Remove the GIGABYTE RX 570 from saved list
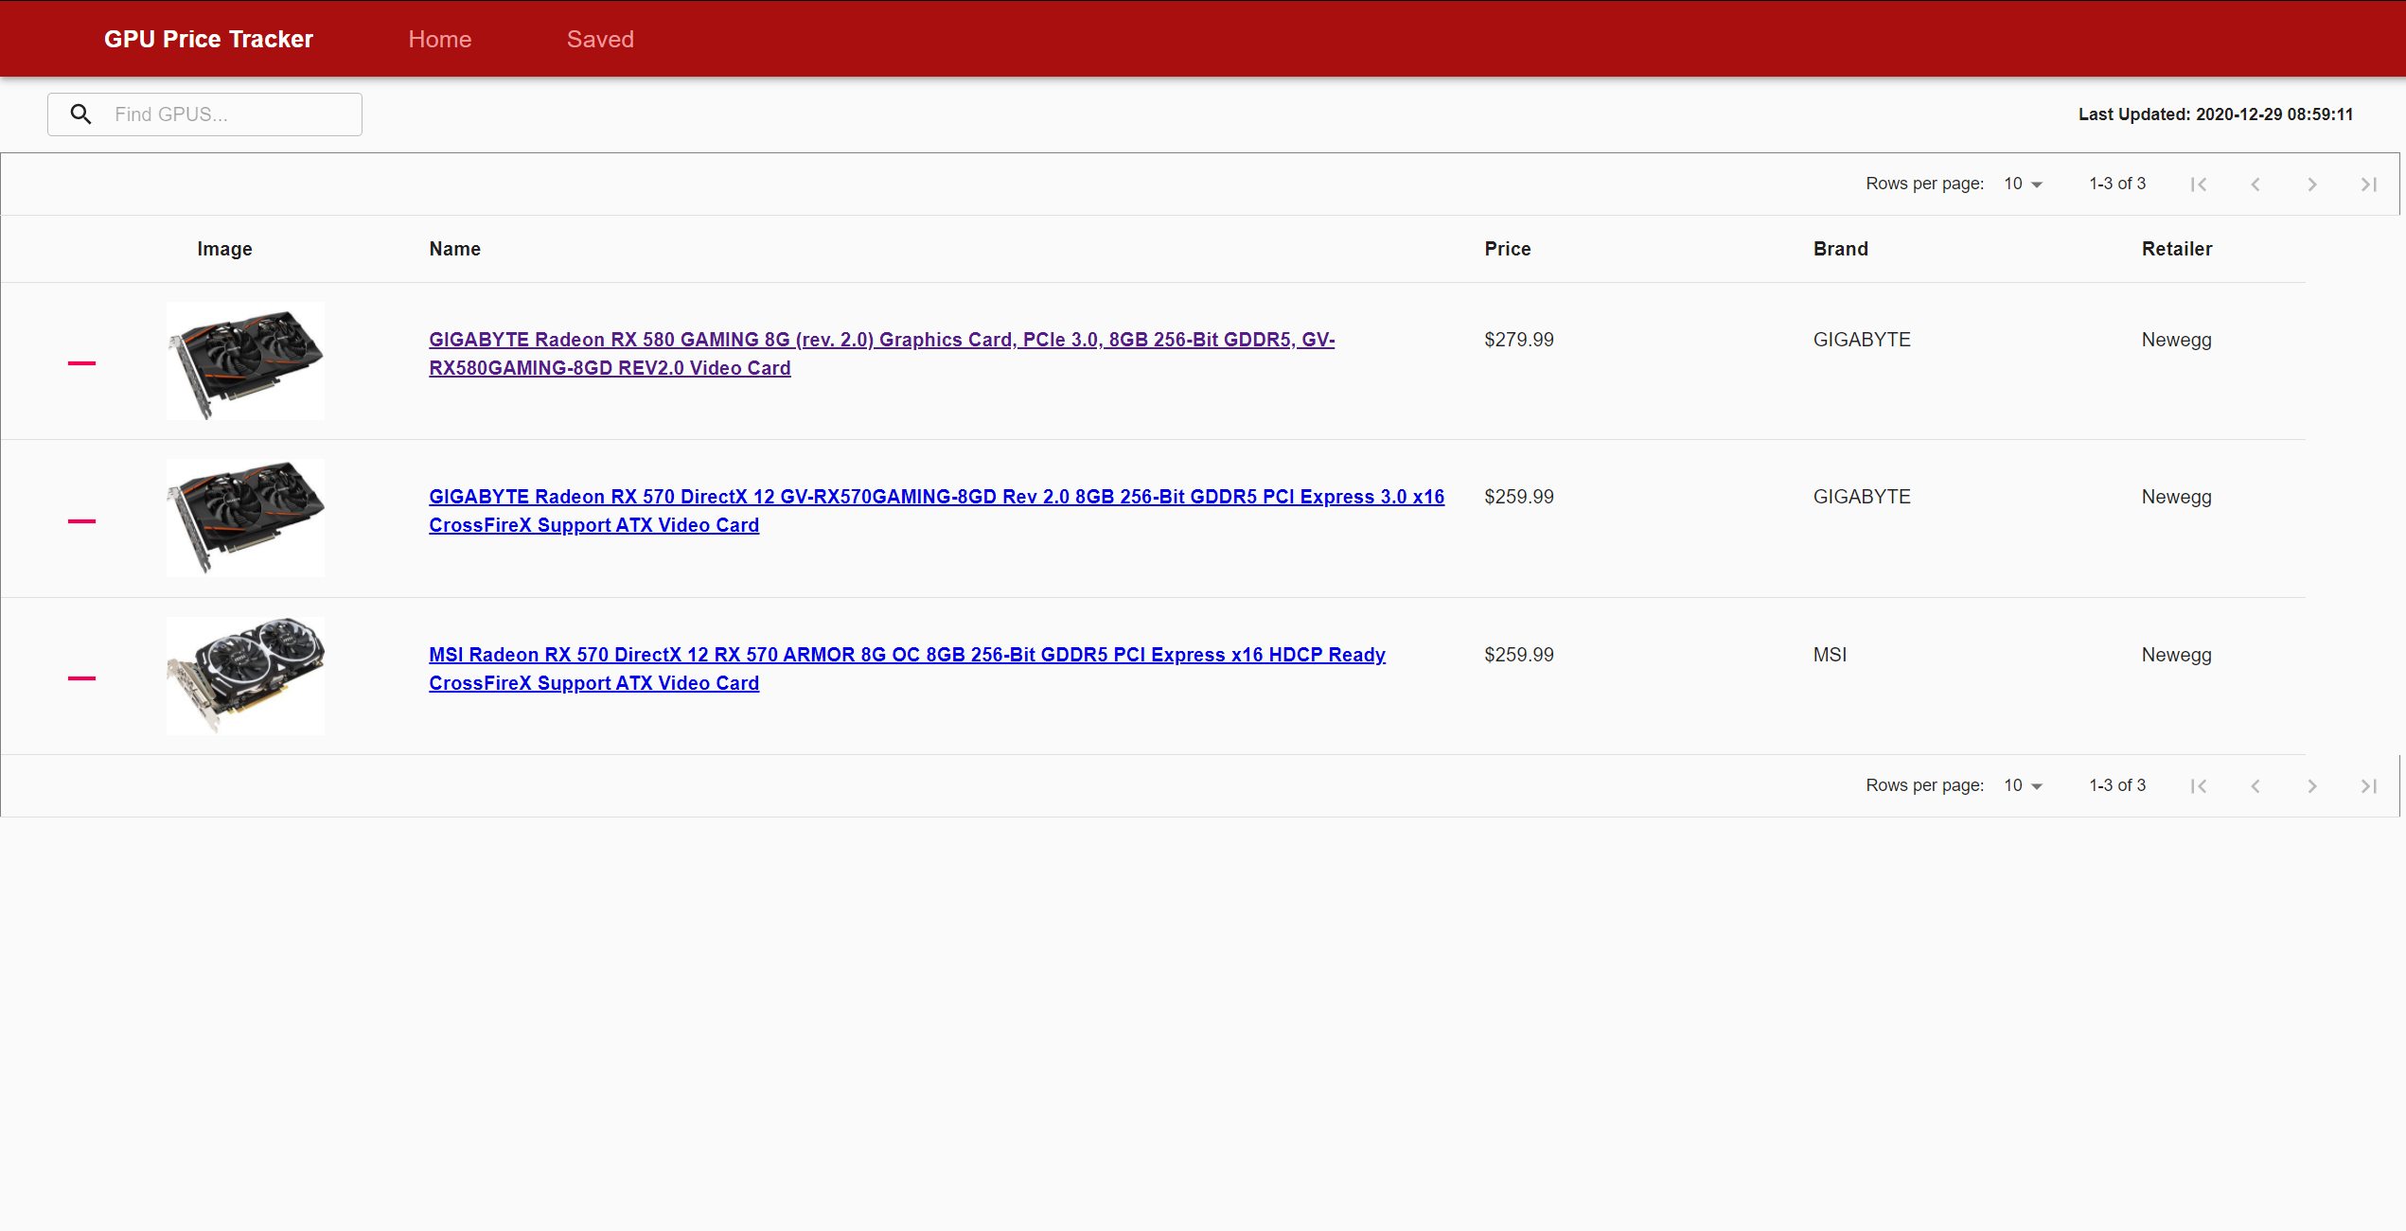Screen dimensions: 2406x1231 [x=82, y=519]
